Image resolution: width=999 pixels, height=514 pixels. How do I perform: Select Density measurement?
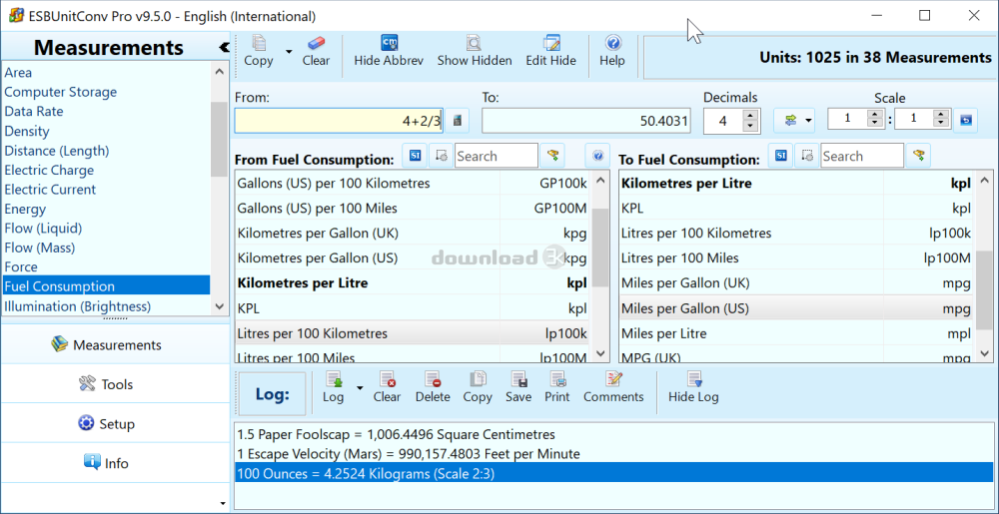coord(106,131)
